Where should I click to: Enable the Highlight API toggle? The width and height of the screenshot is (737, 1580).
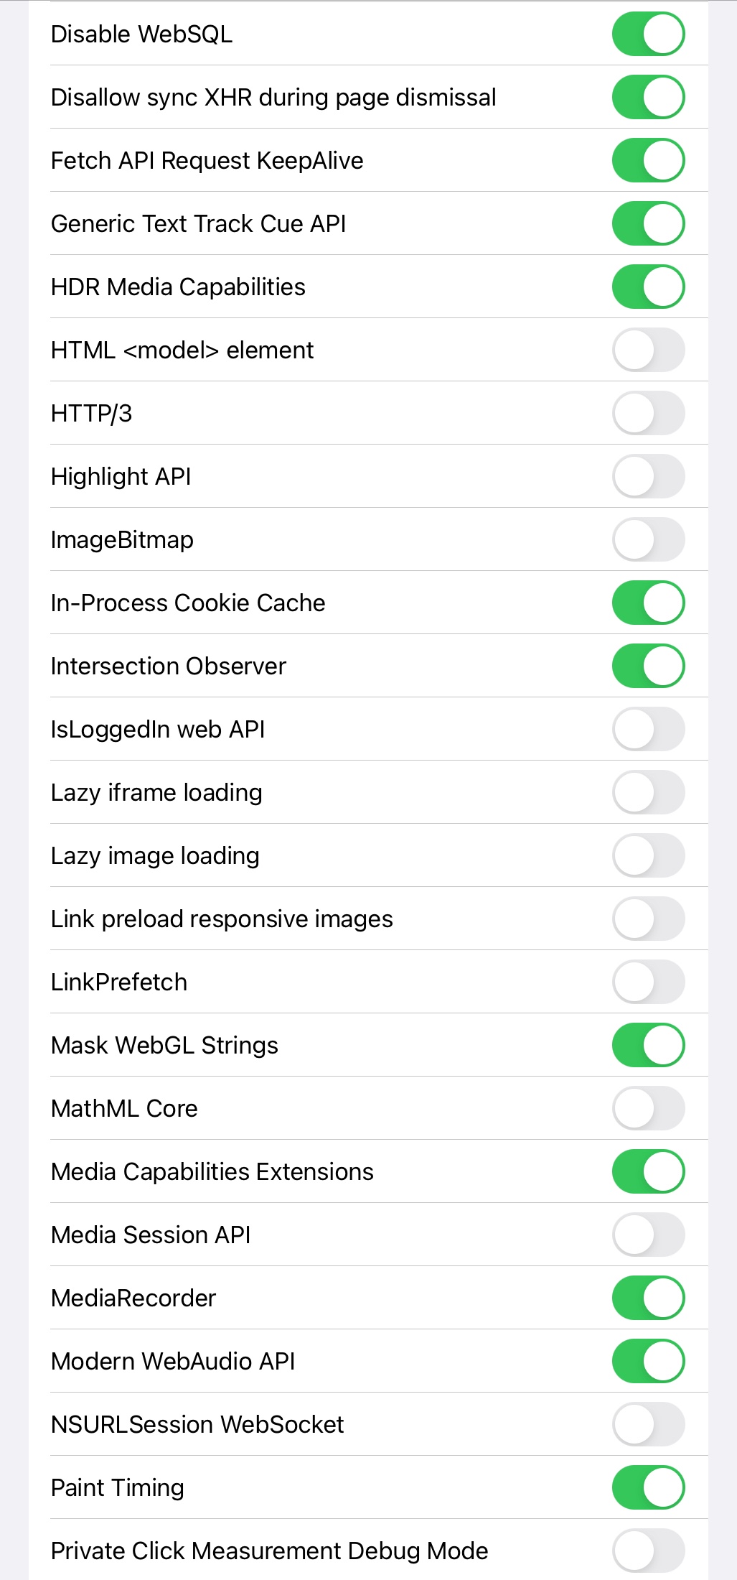click(x=648, y=476)
